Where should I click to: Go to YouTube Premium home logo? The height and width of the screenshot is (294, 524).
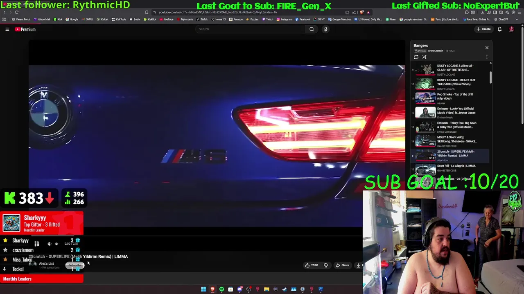(25, 29)
